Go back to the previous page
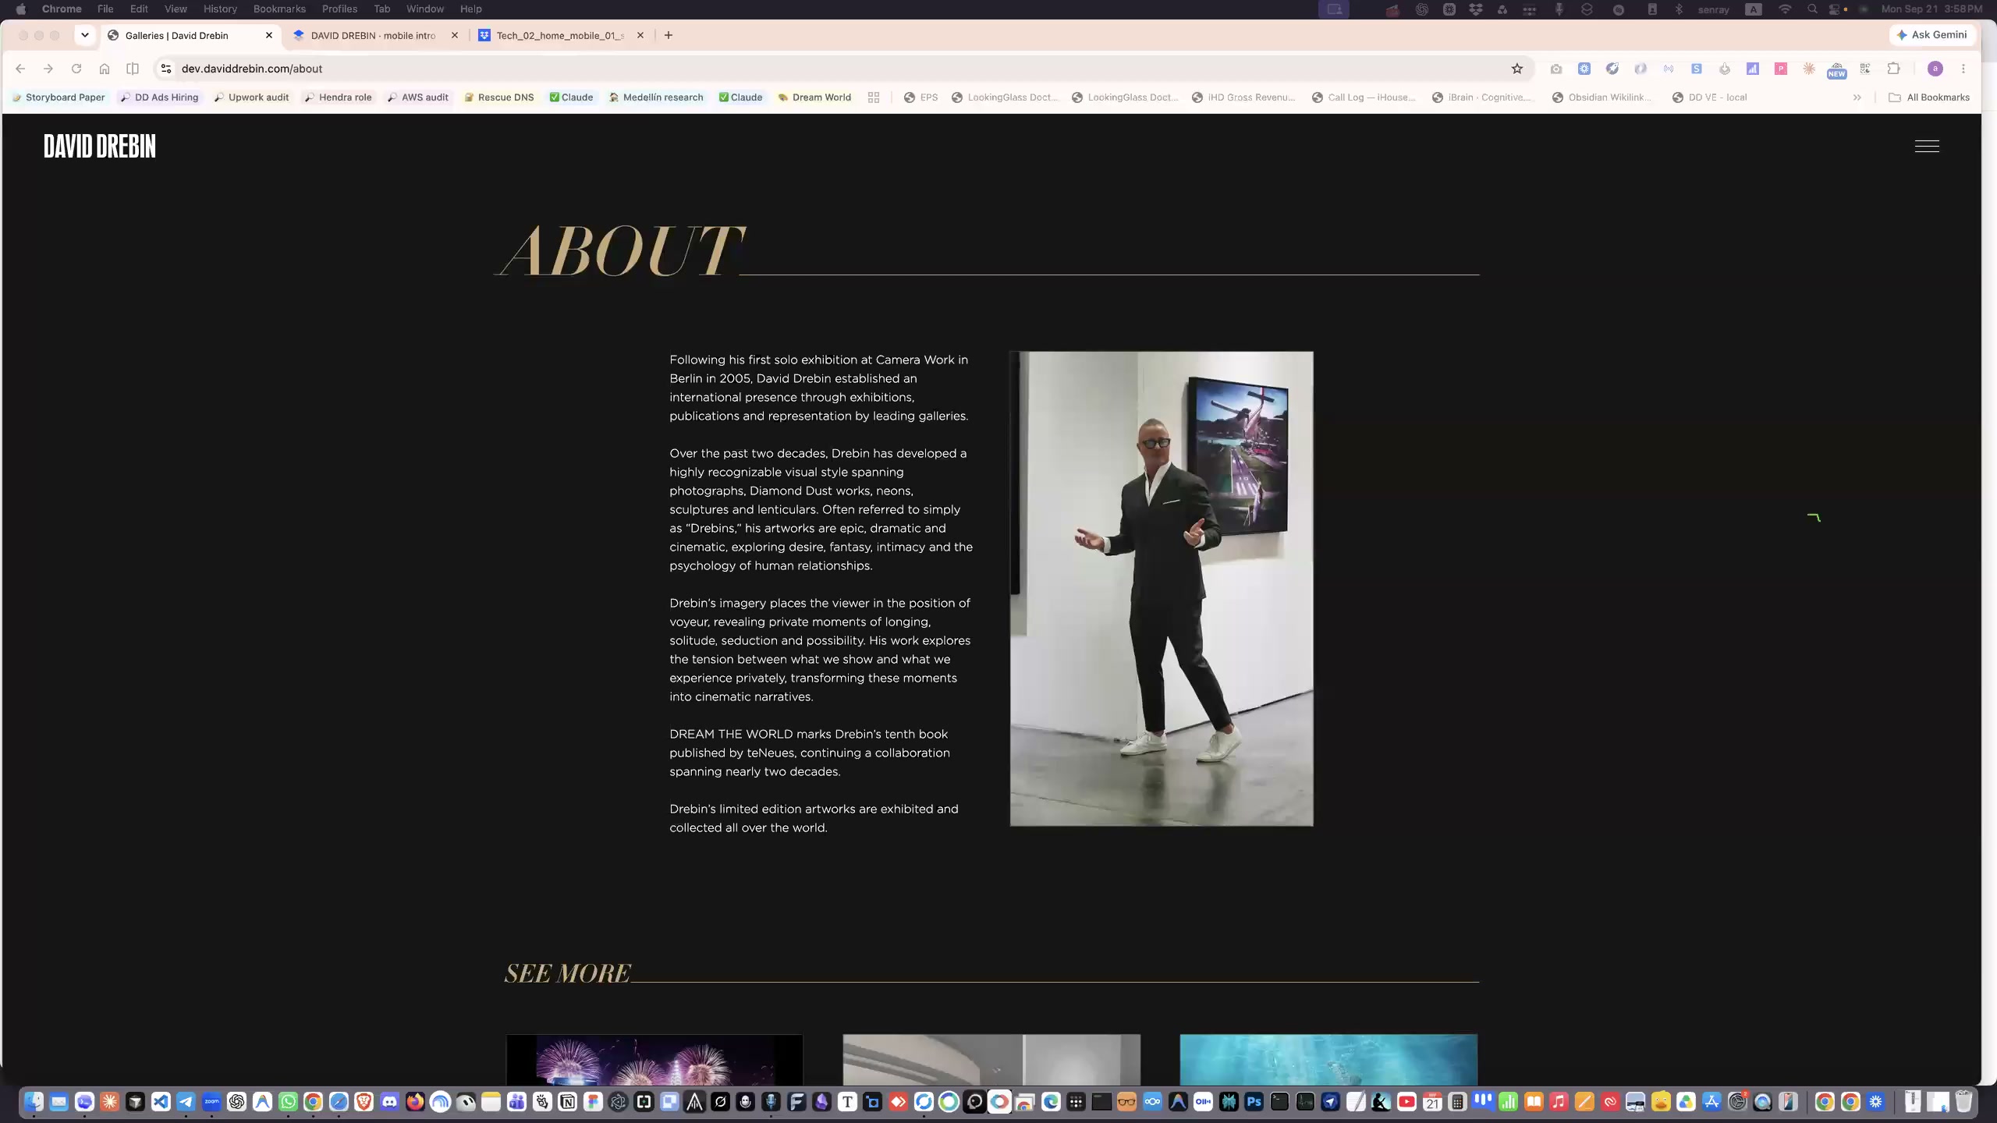The width and height of the screenshot is (1997, 1123). (x=20, y=69)
